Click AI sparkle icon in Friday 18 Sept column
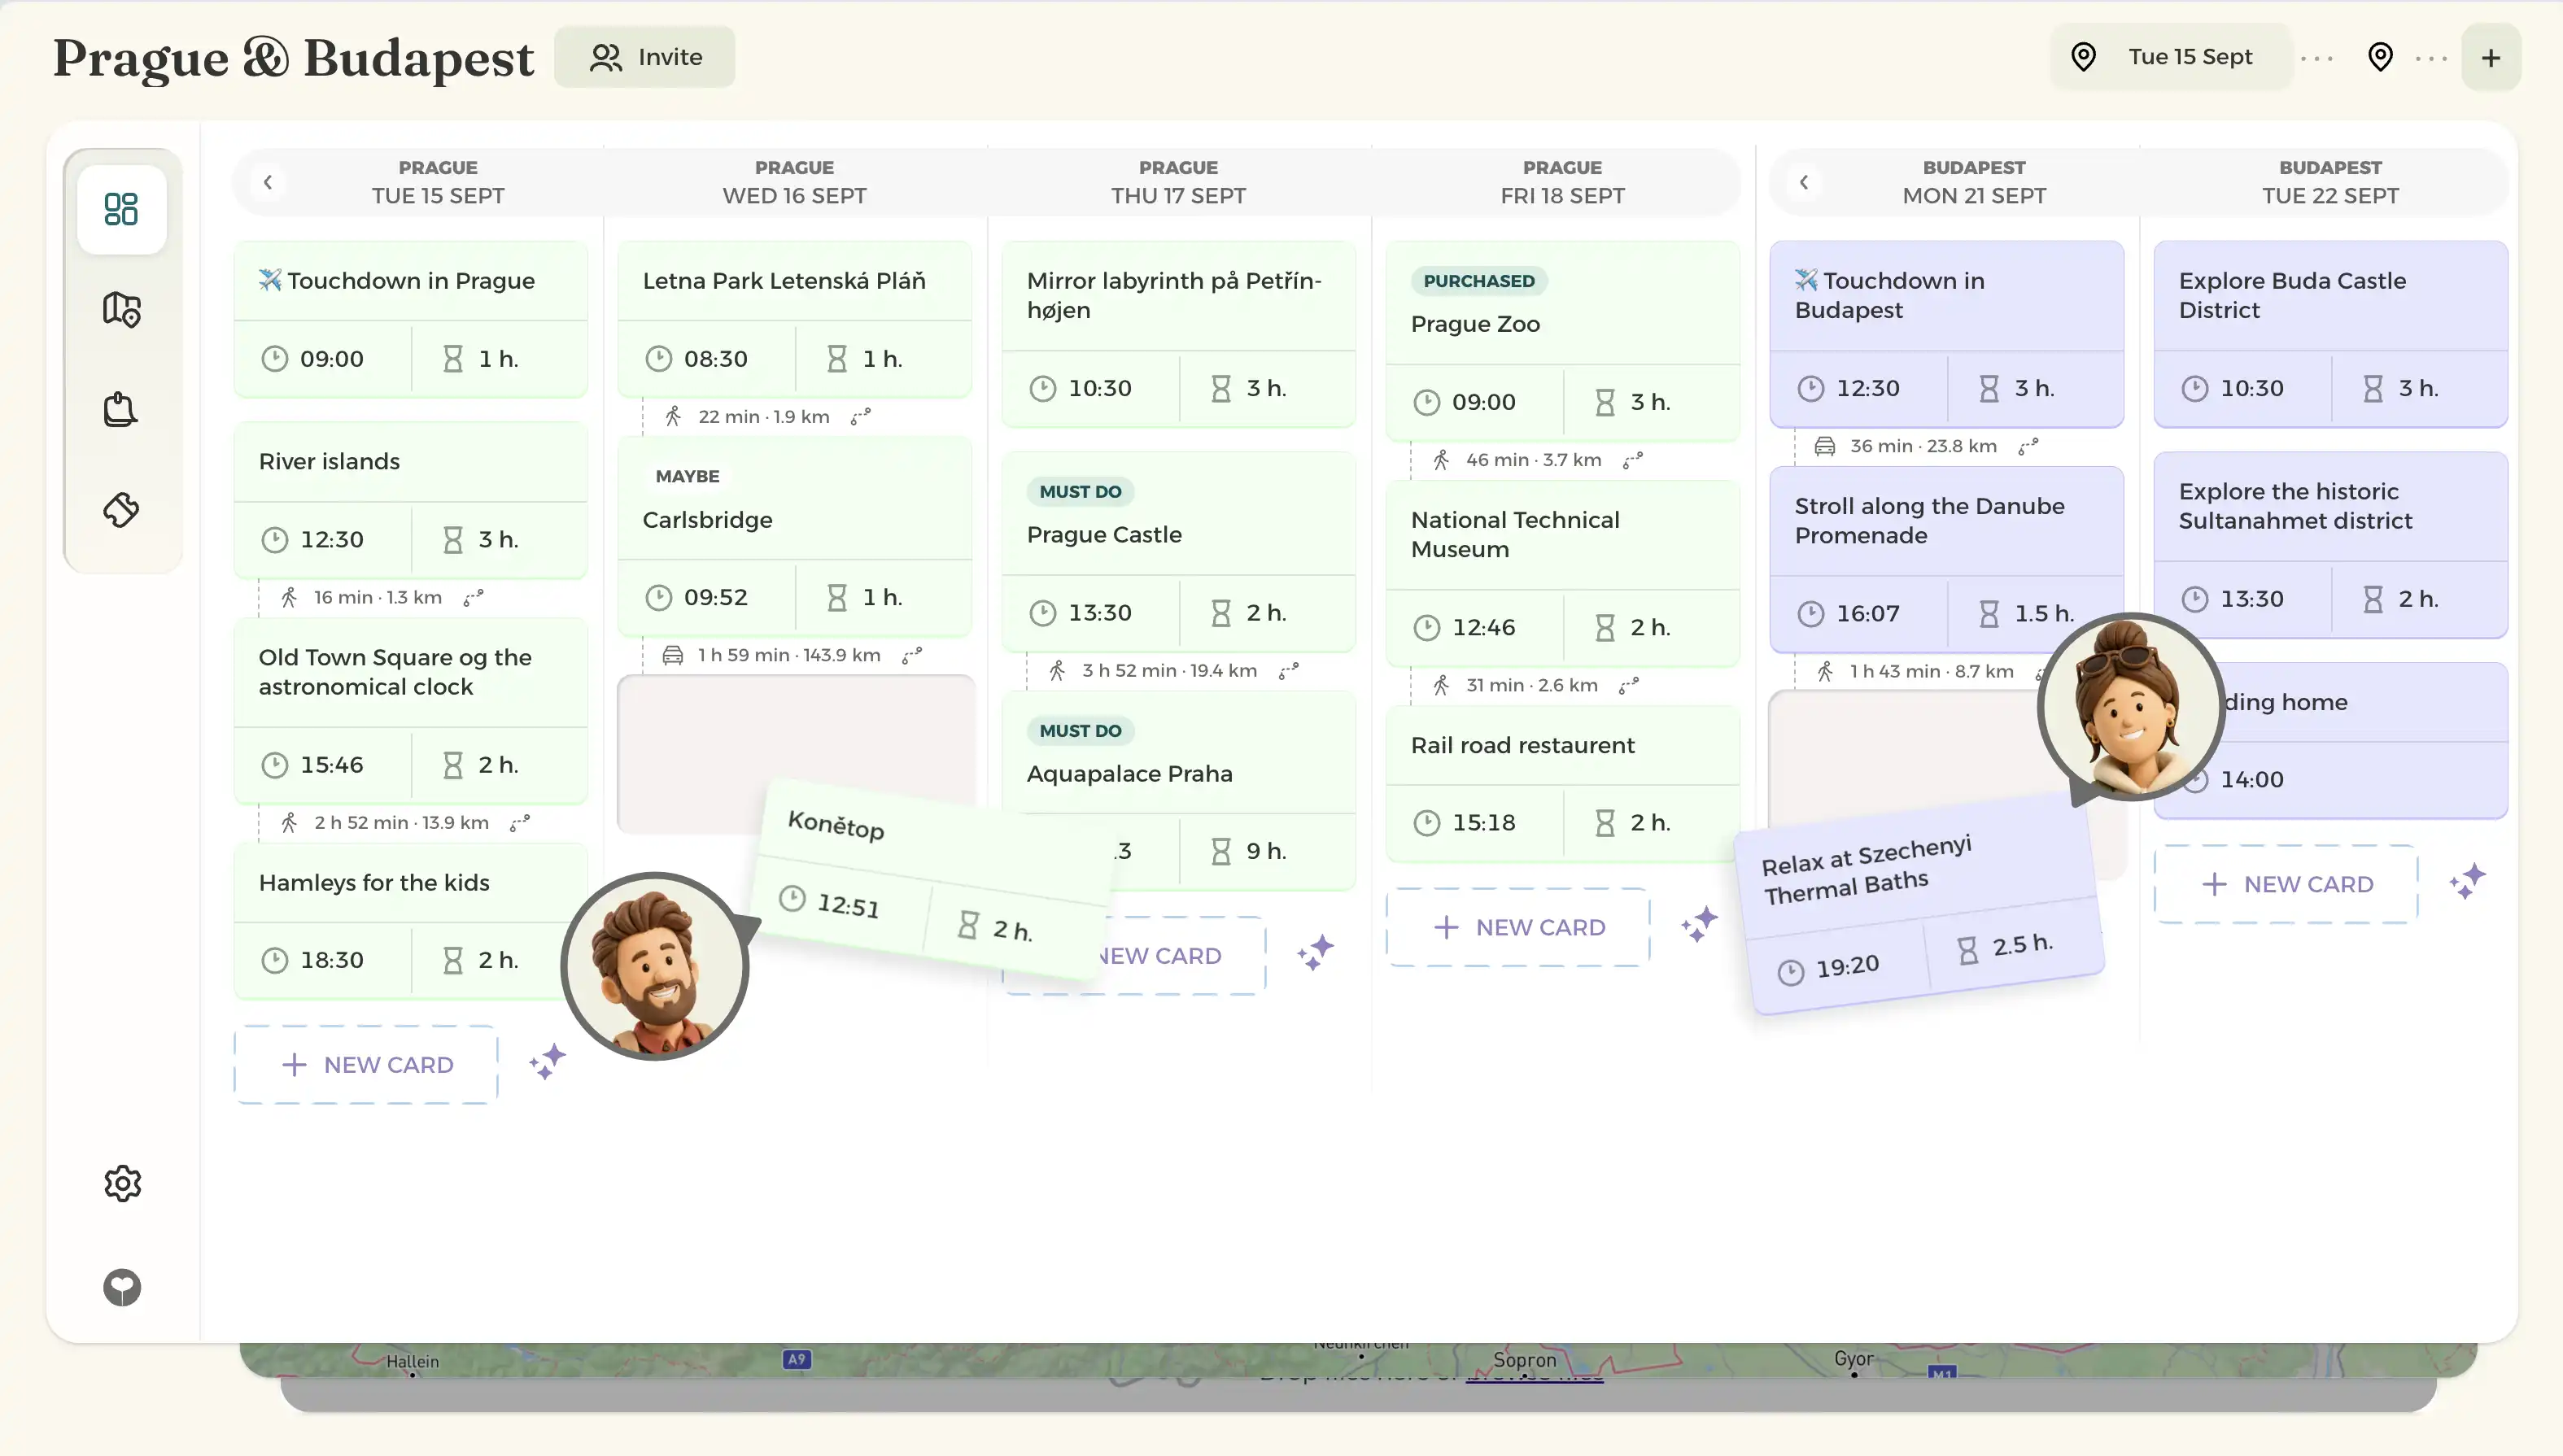The height and width of the screenshot is (1456, 2563). pyautogui.click(x=1699, y=925)
